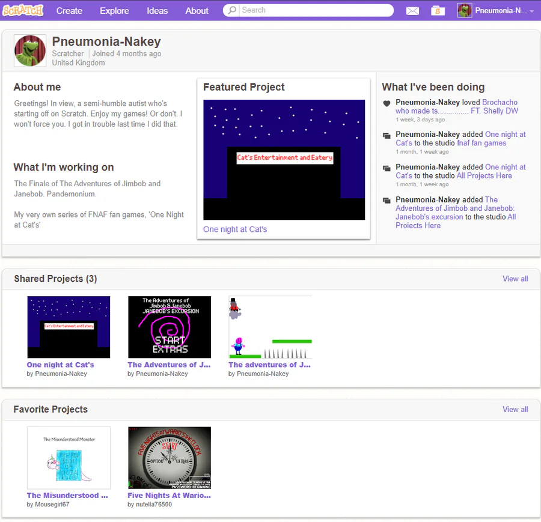
Task: Click the Joined 4 months ago text
Action: pos(127,53)
